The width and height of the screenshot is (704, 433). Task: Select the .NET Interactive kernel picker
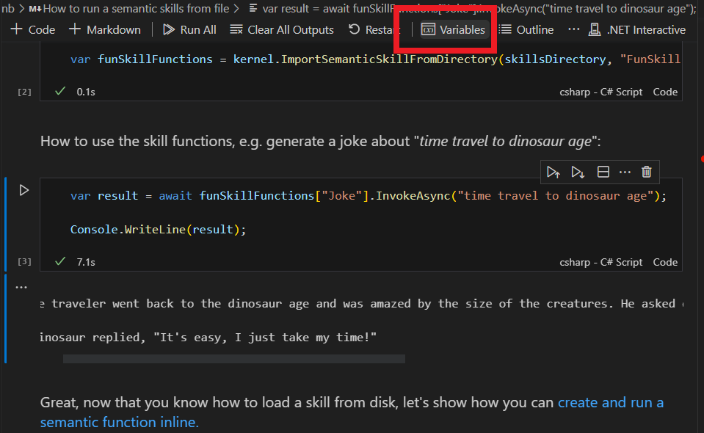click(637, 29)
